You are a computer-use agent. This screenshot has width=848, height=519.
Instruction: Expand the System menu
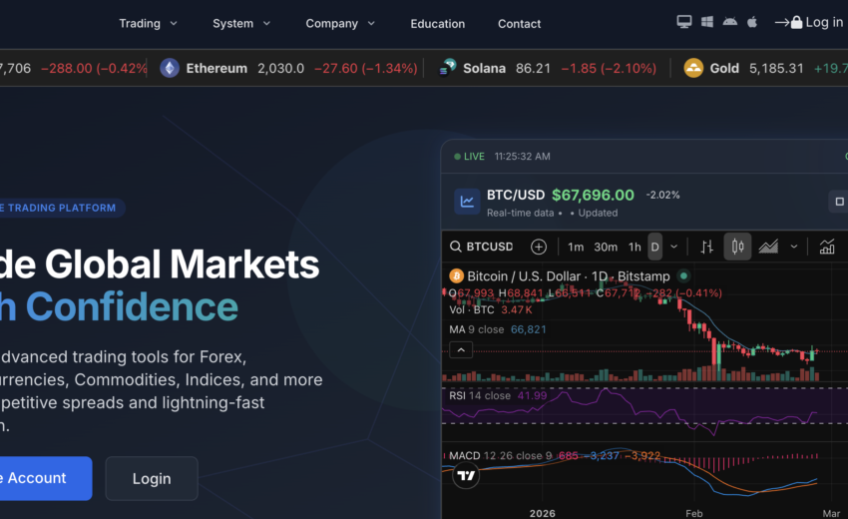click(x=241, y=23)
